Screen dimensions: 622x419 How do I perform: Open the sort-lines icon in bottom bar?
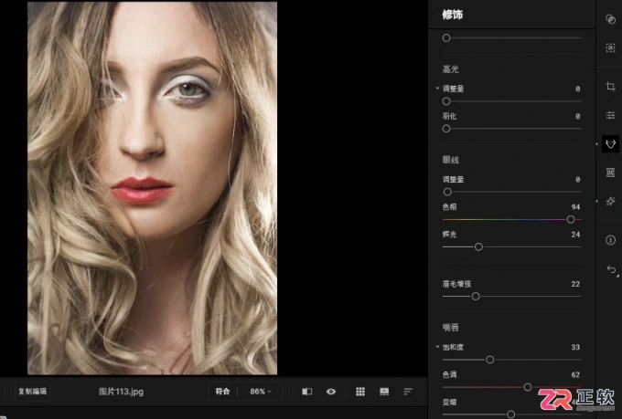pos(408,392)
